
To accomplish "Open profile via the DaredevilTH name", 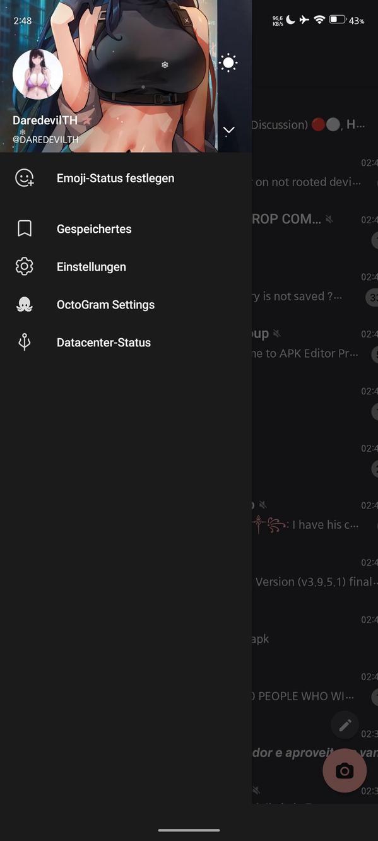I will point(44,122).
